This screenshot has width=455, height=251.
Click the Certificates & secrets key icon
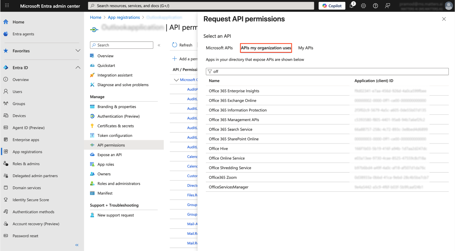pos(92,126)
